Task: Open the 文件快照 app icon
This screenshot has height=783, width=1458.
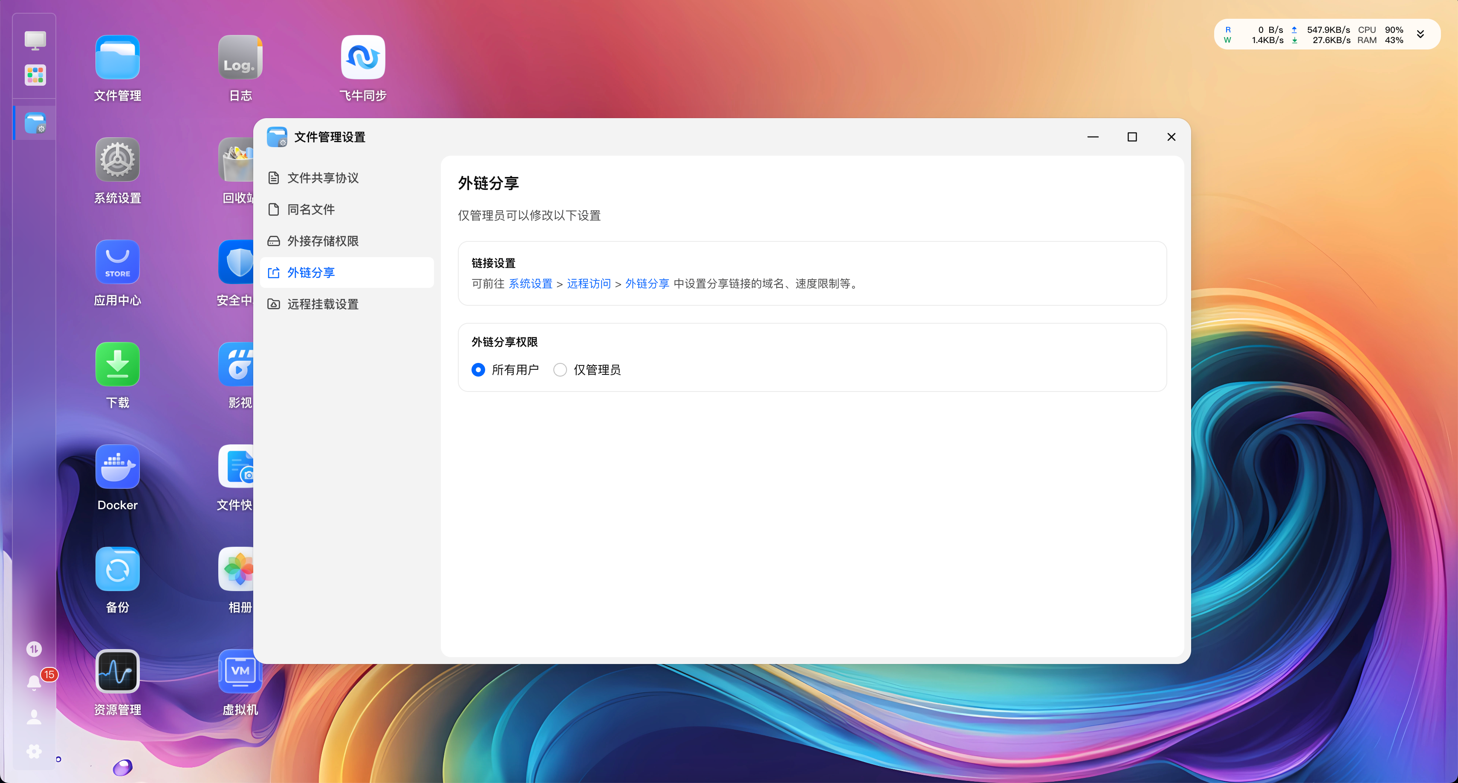Action: point(237,467)
